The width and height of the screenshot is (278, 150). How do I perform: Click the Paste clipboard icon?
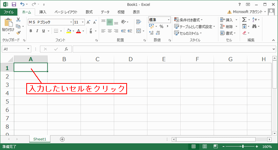click(8, 23)
